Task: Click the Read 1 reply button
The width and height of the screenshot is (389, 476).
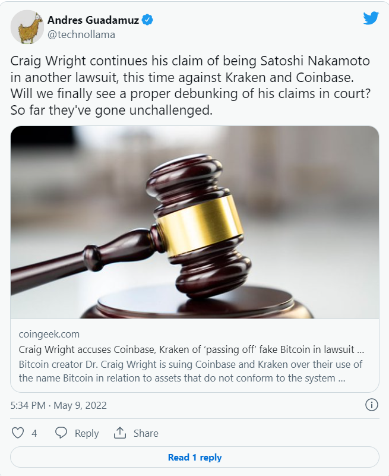Action: (195, 457)
